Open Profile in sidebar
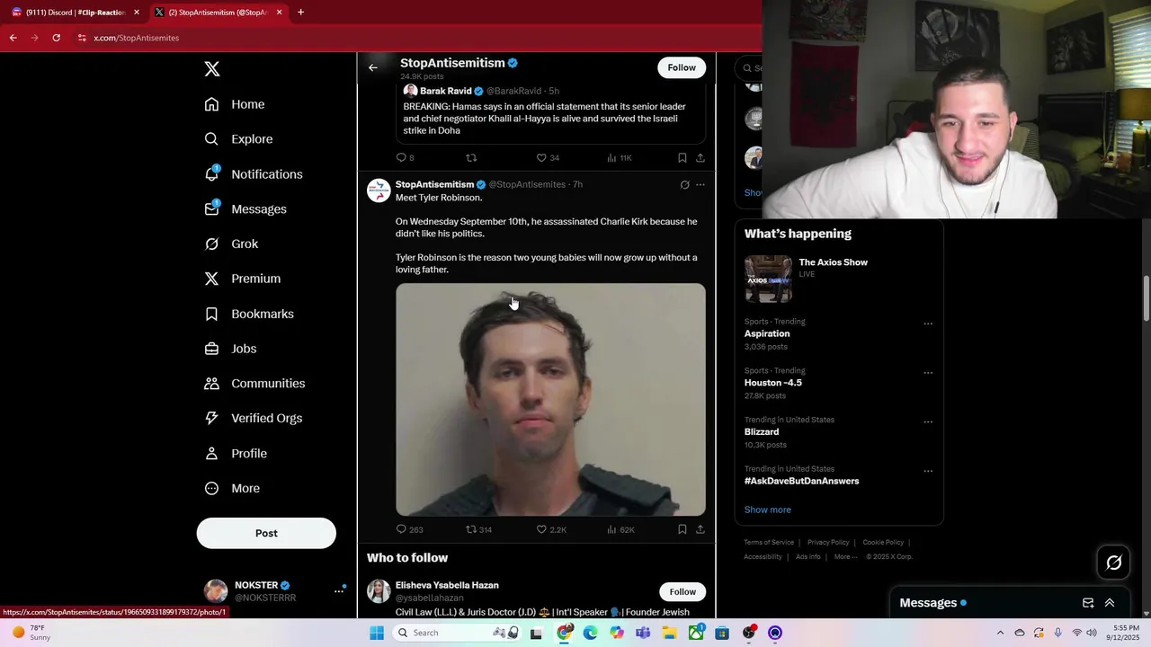Image resolution: width=1151 pixels, height=647 pixels. (x=236, y=454)
